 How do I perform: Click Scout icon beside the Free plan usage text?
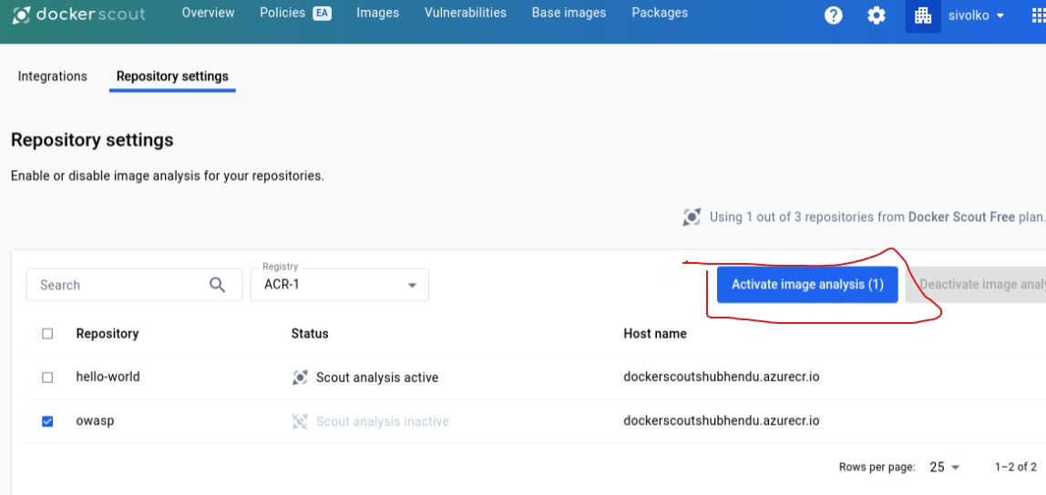[x=692, y=217]
